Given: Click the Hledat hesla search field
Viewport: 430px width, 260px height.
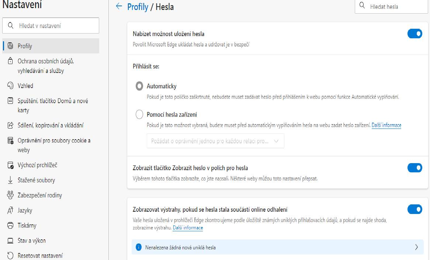Looking at the screenshot, I should [x=391, y=7].
